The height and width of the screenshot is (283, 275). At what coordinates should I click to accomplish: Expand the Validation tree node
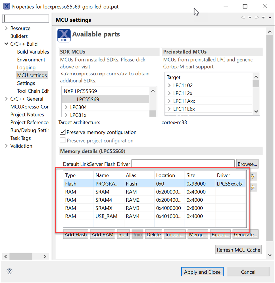coord(6,146)
